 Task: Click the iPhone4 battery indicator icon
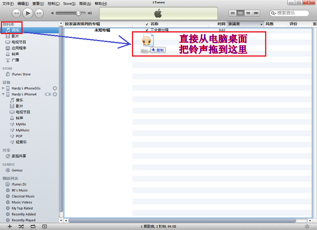point(48,94)
